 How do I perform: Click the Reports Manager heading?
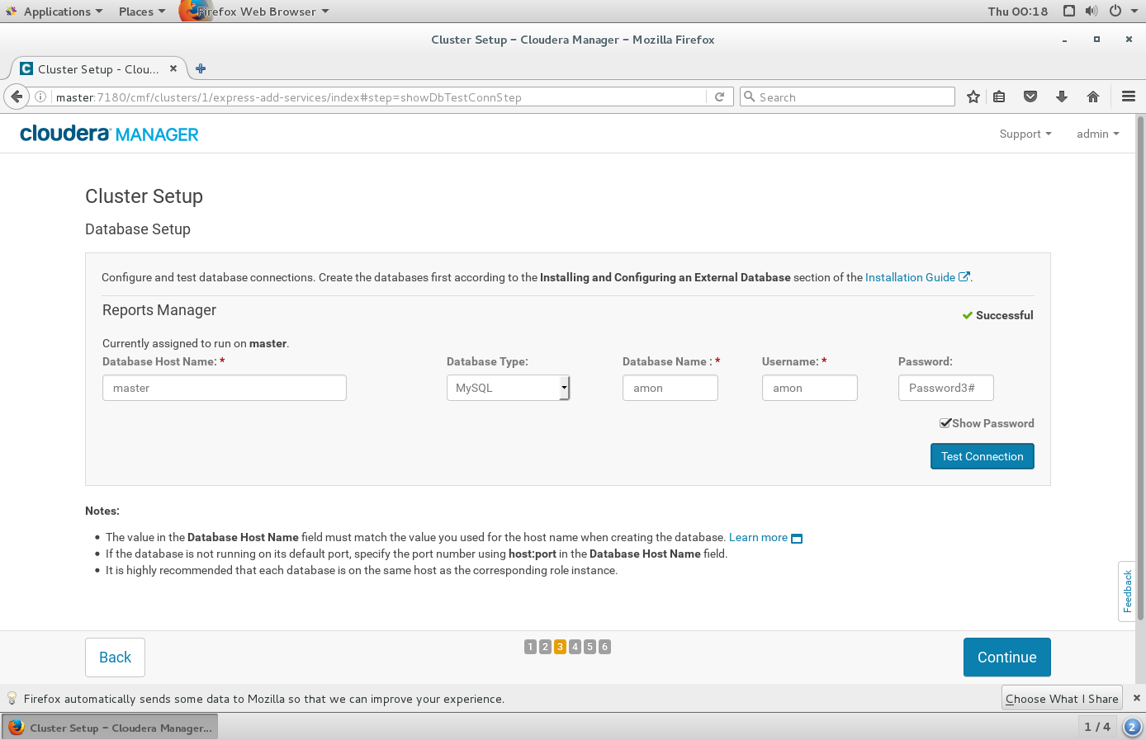coord(159,310)
